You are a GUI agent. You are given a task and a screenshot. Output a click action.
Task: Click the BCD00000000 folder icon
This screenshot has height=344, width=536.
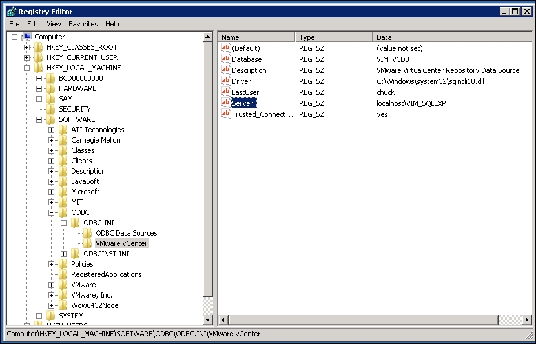tap(50, 78)
